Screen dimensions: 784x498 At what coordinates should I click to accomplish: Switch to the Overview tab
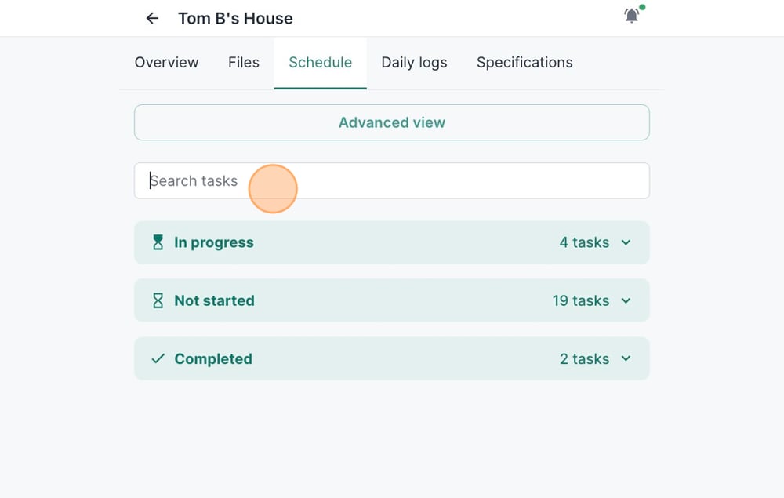(x=166, y=63)
